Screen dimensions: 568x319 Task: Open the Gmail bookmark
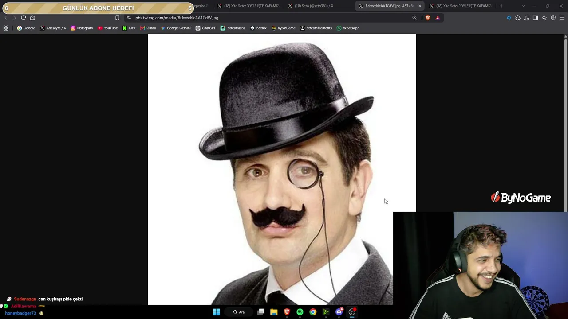[148, 28]
